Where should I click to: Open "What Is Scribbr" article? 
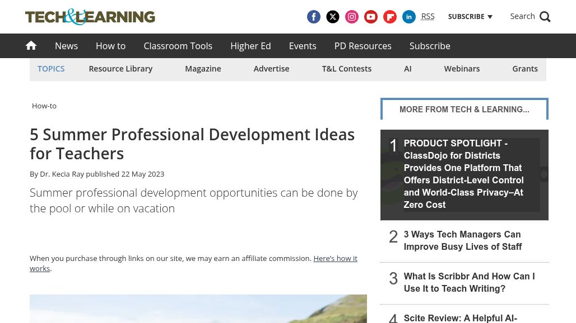point(469,282)
